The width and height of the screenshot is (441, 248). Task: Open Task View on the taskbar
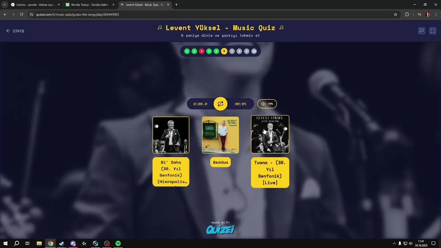pos(28,244)
